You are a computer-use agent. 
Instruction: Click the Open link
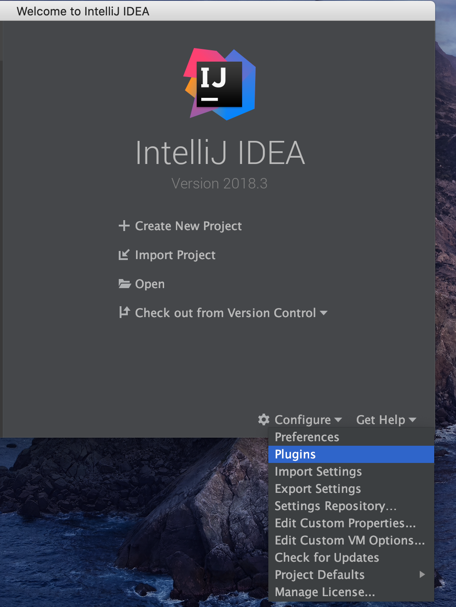pos(150,284)
